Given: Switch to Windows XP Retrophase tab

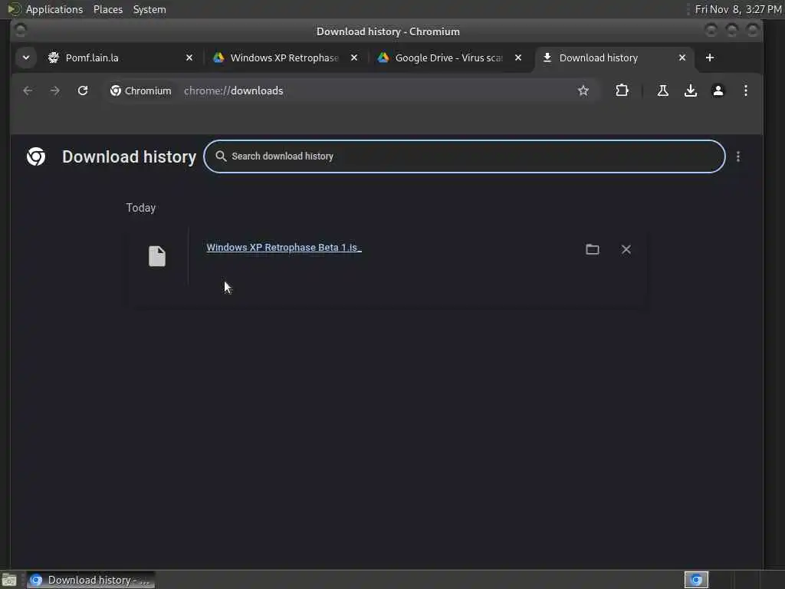Looking at the screenshot, I should [x=284, y=58].
